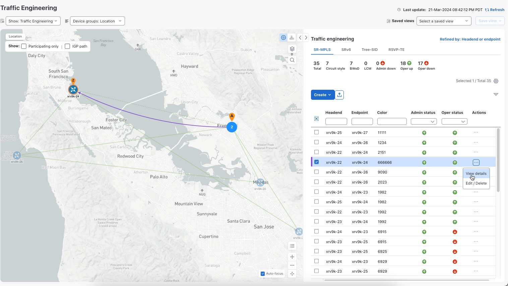Screen dimensions: 508x286
Task: Open the Show: Traffic Engineering dropdown
Action: point(33,21)
